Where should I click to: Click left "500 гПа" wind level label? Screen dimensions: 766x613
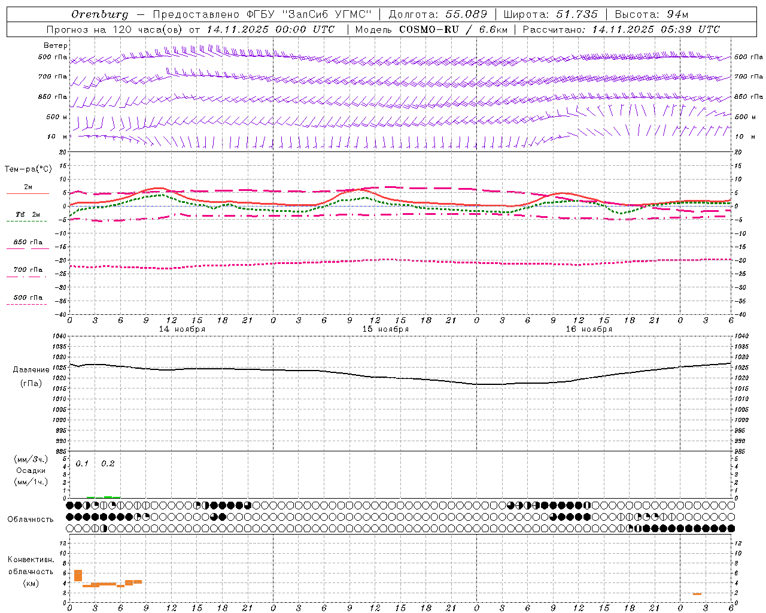tap(53, 57)
